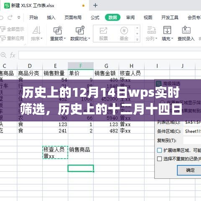This screenshot has width=201, height=201.
Task: Switch to the 公式 ribbon tab
Action: (x=95, y=18)
